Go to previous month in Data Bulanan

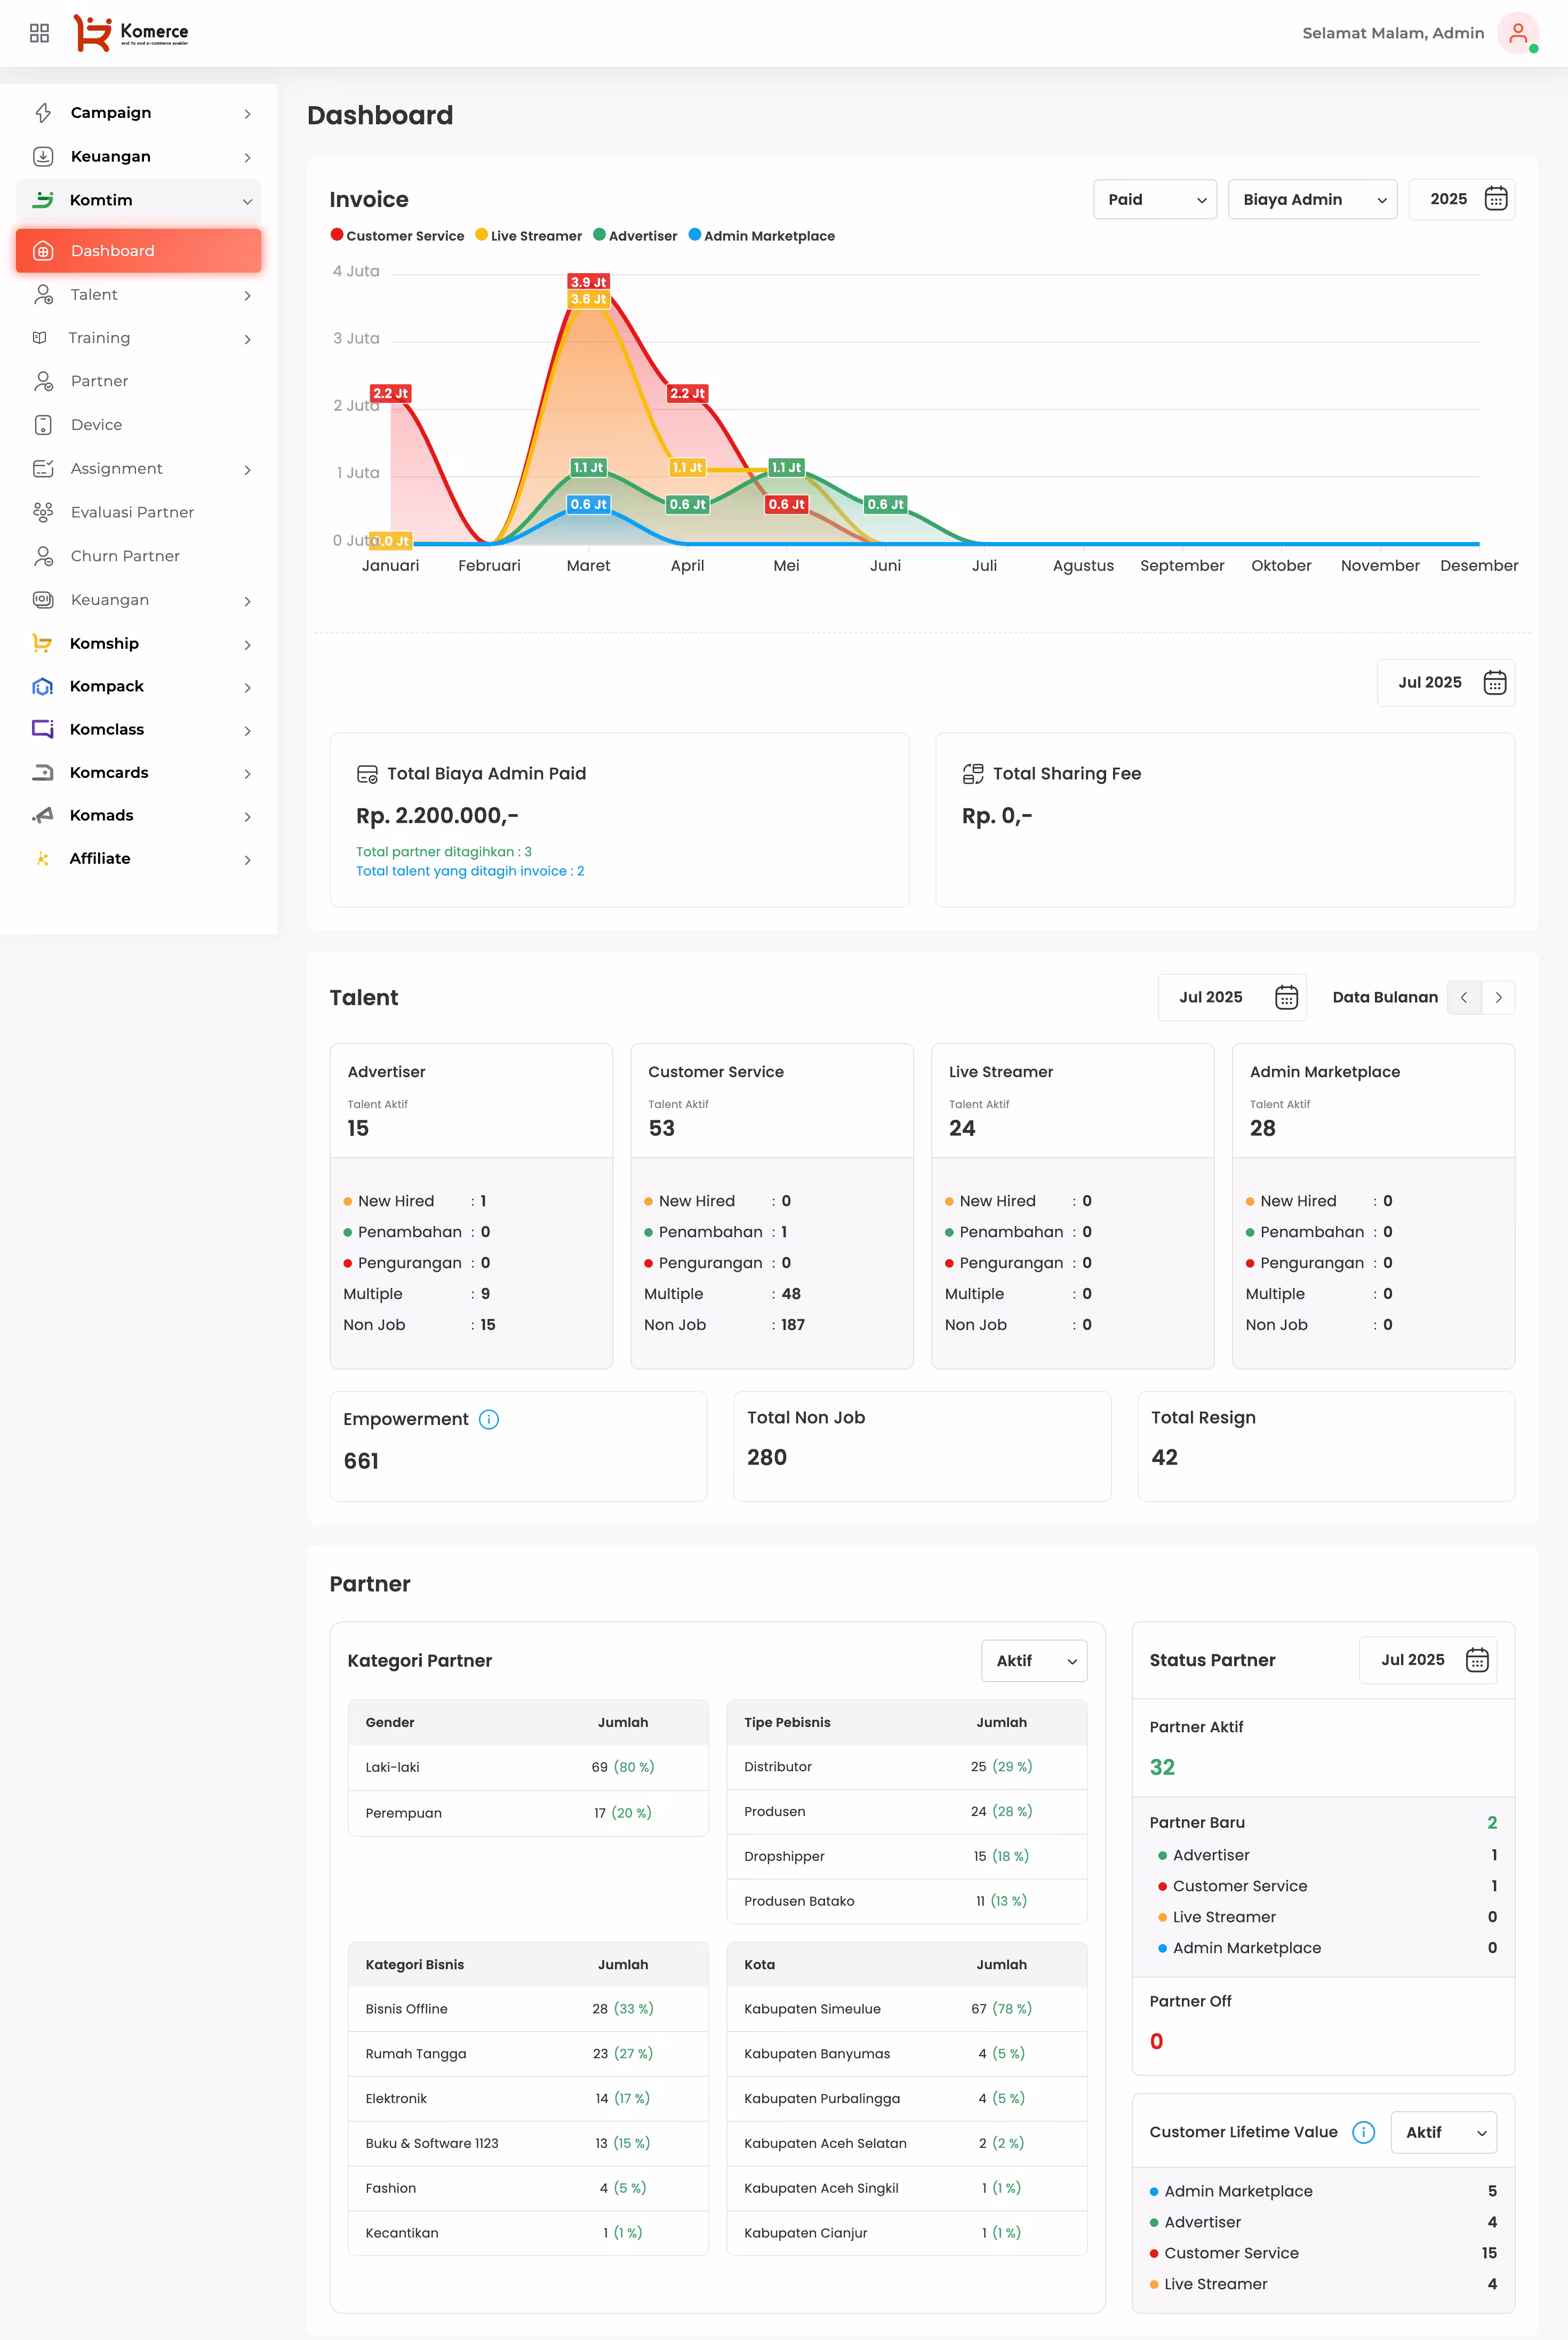[1464, 998]
